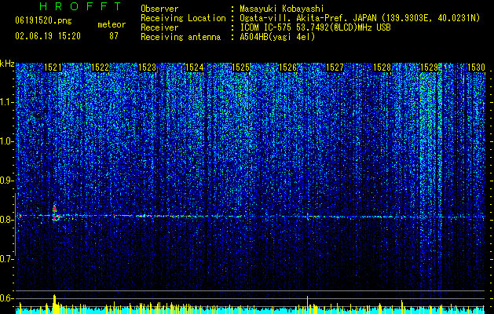Click the Observer label

(x=159, y=9)
